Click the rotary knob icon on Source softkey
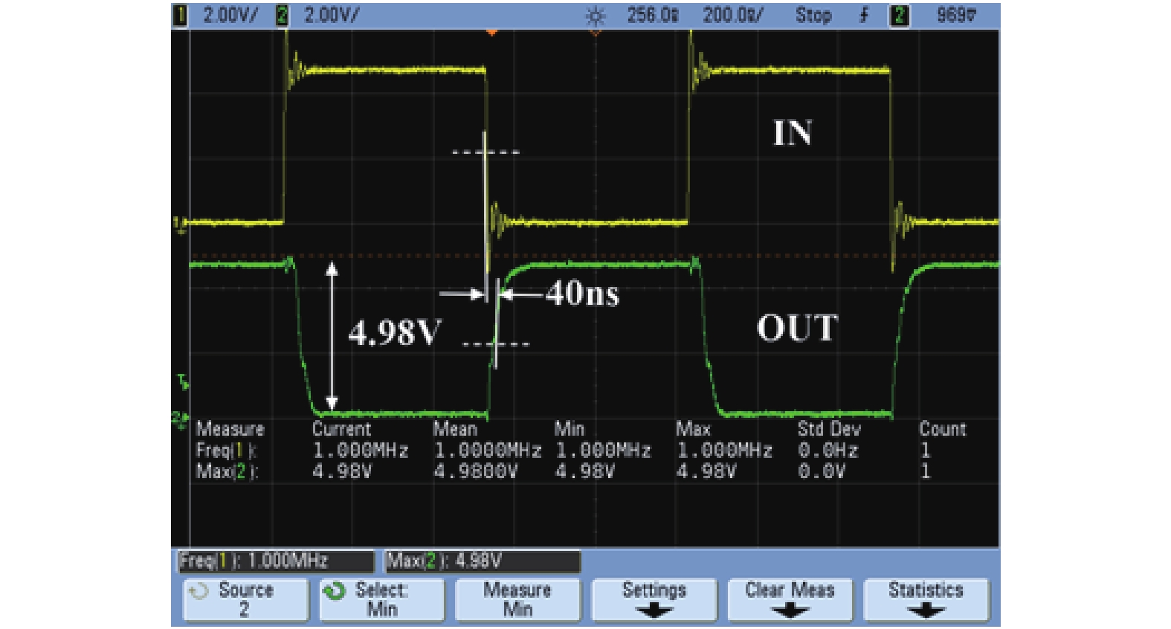The width and height of the screenshot is (1171, 629). coord(199,592)
